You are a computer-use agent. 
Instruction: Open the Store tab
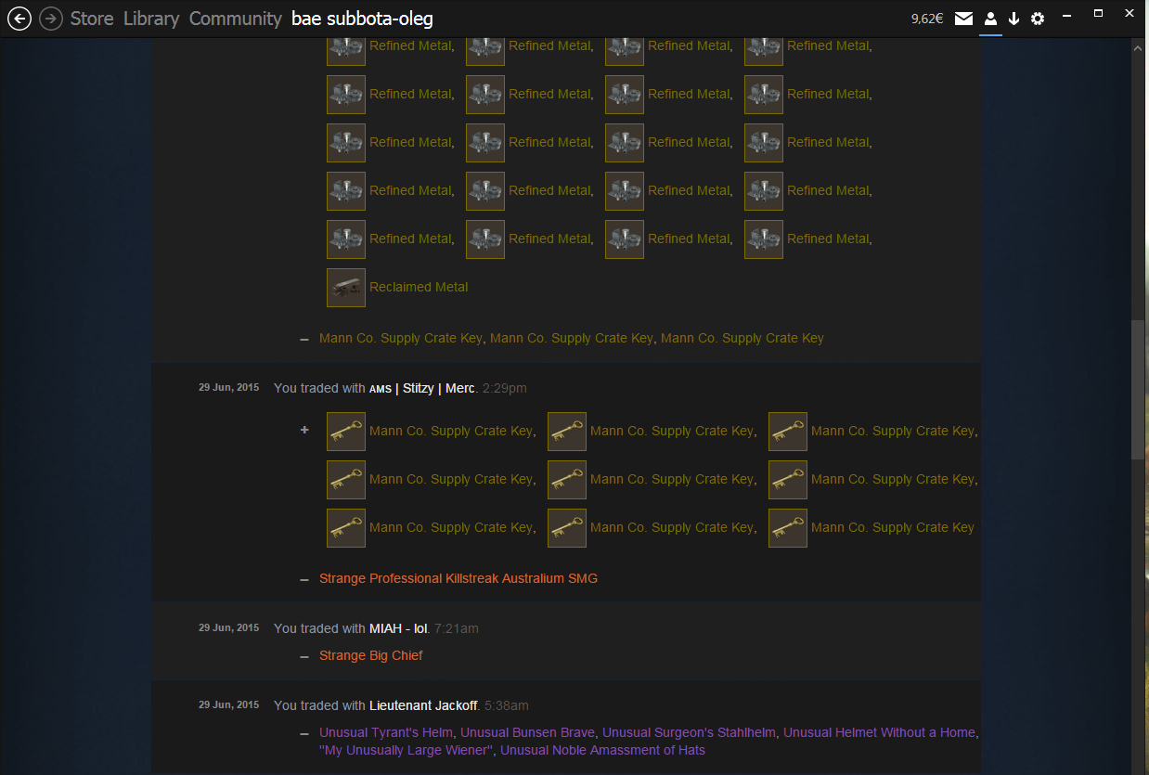pyautogui.click(x=92, y=19)
